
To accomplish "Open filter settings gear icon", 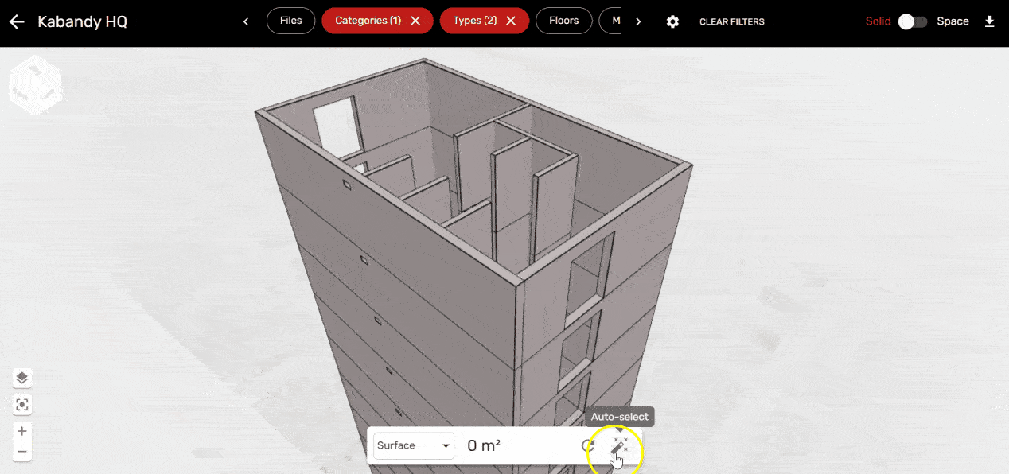I will pos(672,21).
